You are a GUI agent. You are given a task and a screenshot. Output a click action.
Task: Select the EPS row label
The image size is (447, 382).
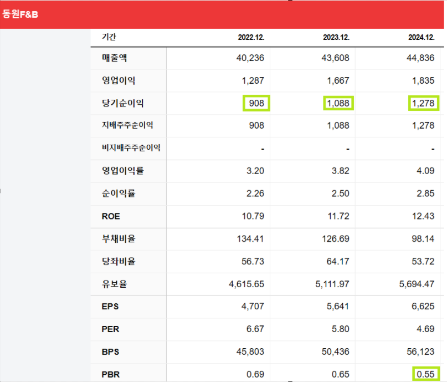coord(110,307)
